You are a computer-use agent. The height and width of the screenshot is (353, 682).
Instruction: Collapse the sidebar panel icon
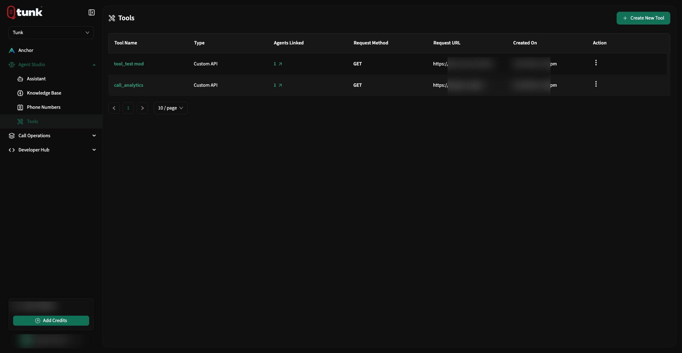[x=92, y=12]
